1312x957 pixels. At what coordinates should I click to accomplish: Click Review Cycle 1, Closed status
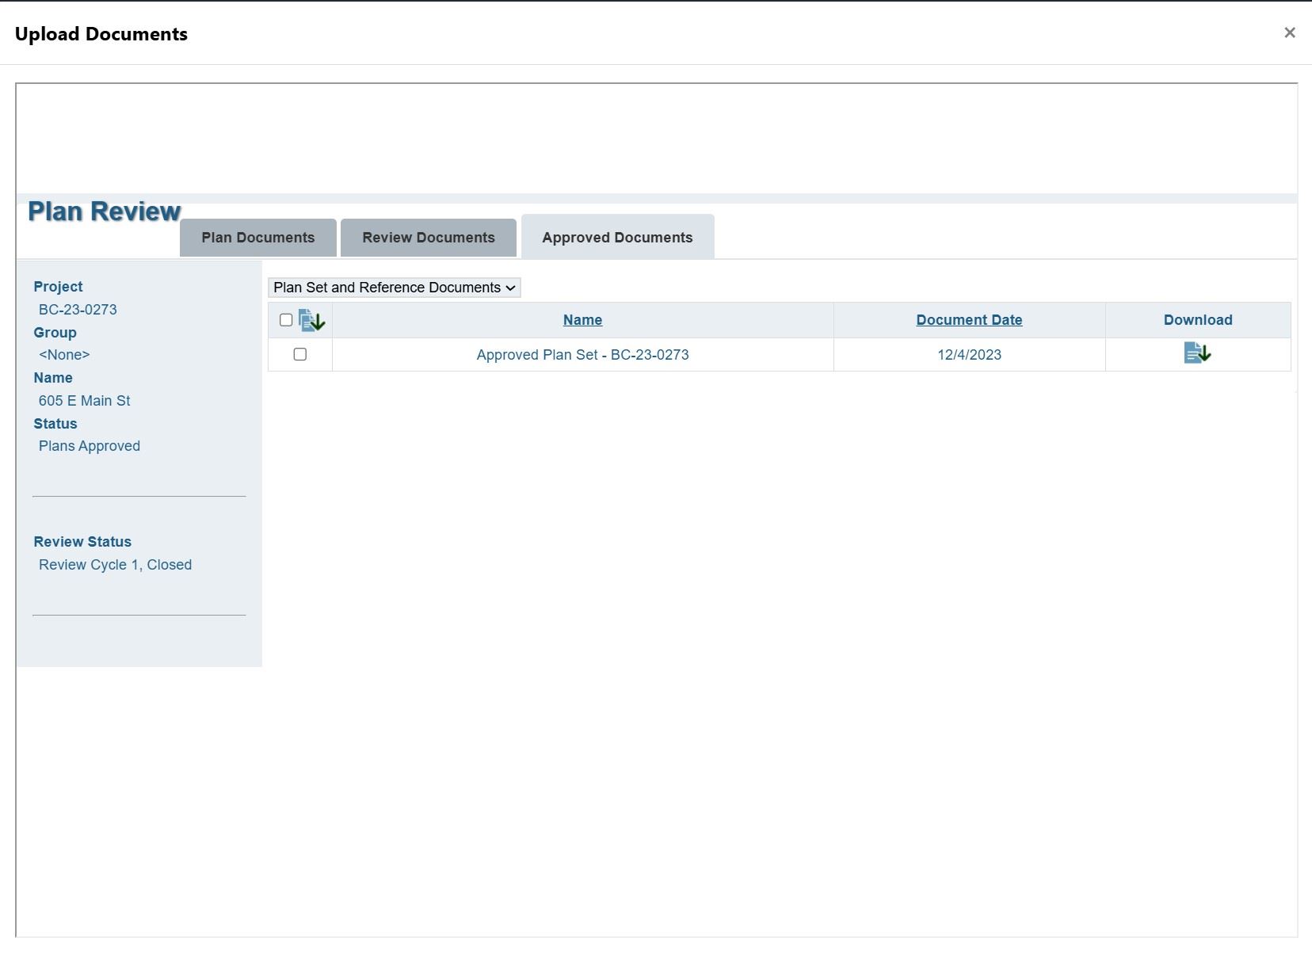click(x=115, y=565)
